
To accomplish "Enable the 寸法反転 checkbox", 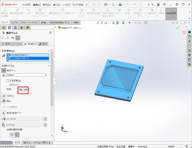I will [x=8, y=81].
